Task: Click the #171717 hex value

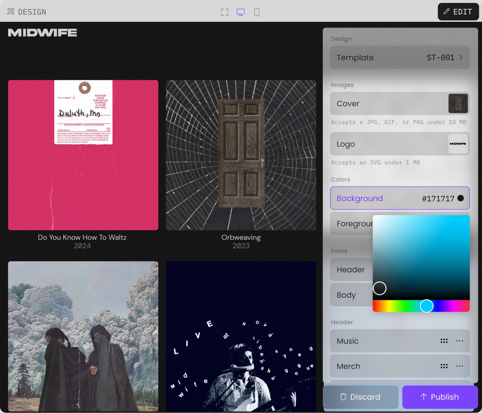Action: coord(438,199)
